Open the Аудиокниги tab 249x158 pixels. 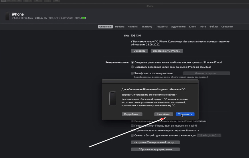pyautogui.click(x=178, y=27)
